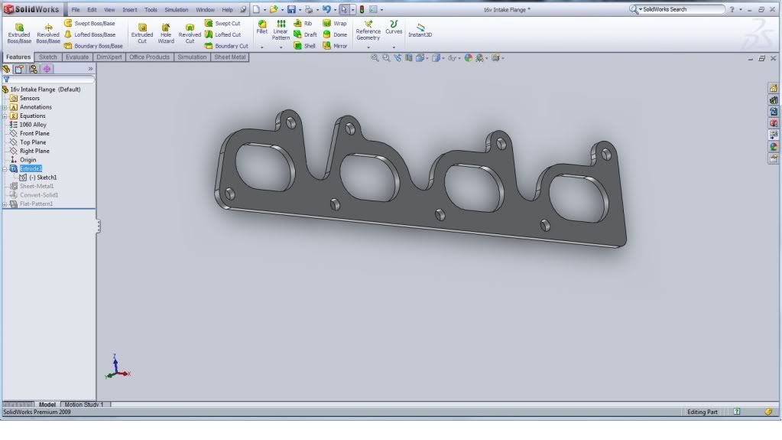
Task: Select the Extruded Boss/Base tool
Action: pyautogui.click(x=19, y=33)
